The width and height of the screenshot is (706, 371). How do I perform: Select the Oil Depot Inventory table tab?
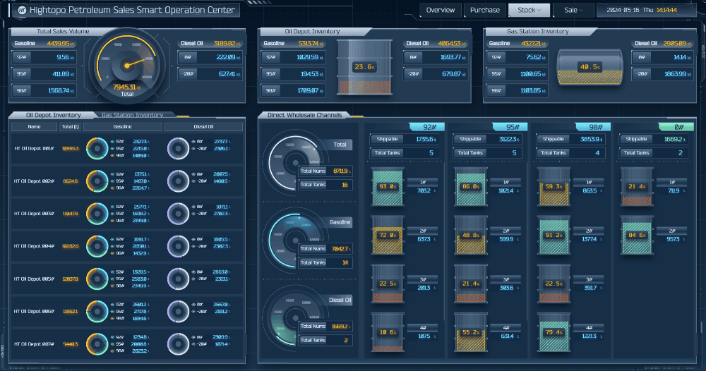coord(53,115)
